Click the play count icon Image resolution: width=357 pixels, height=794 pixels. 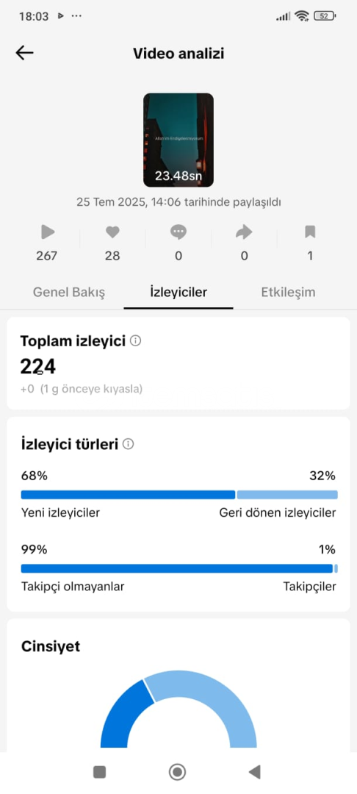48,232
